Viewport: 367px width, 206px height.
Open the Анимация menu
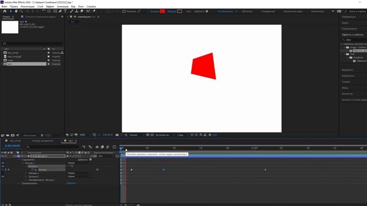coord(63,6)
